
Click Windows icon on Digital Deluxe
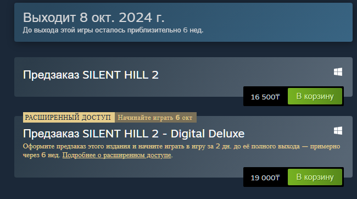point(338,131)
